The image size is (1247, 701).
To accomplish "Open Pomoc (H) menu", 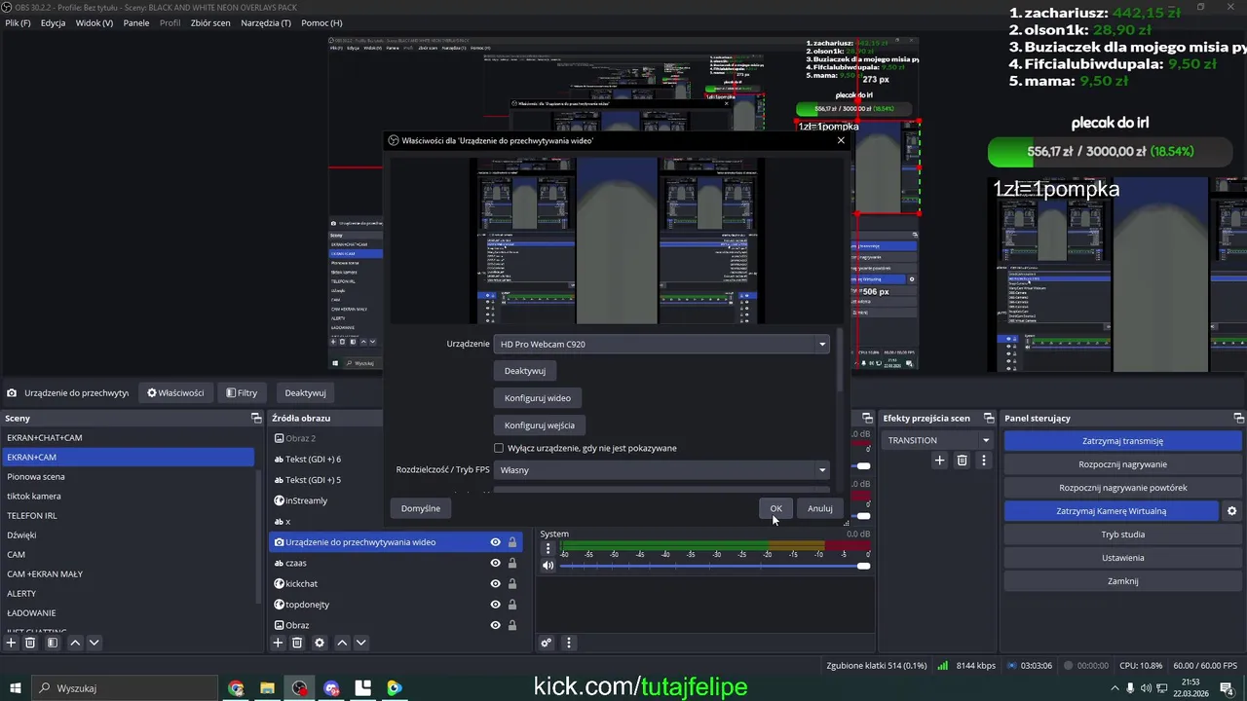I will (x=321, y=22).
